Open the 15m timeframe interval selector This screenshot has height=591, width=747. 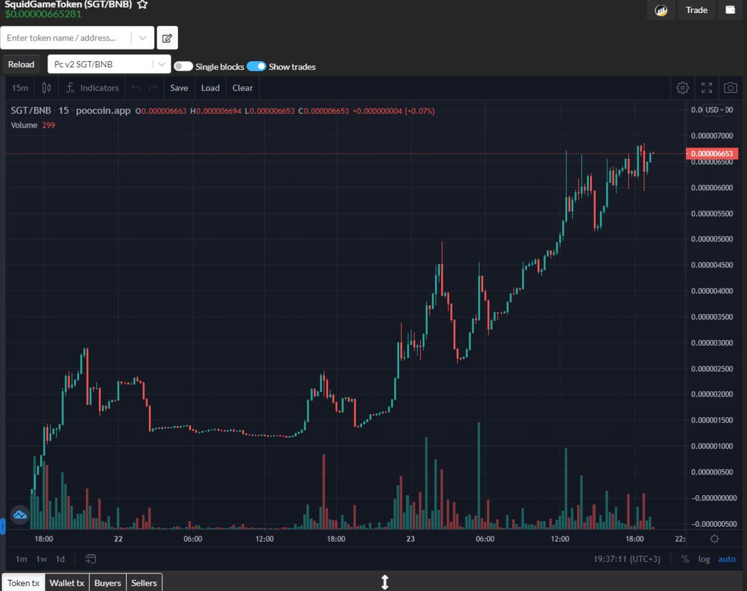[x=20, y=88]
